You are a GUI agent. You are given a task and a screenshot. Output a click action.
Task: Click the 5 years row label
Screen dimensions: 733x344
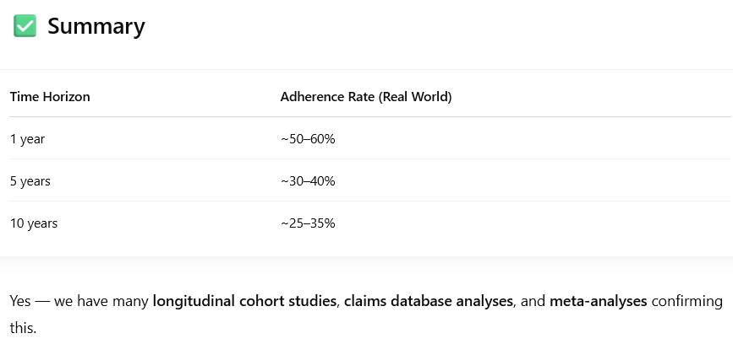click(30, 181)
